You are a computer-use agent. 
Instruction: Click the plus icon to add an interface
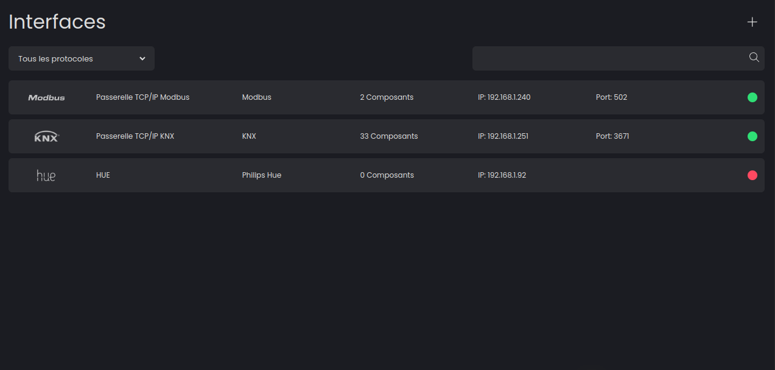tap(752, 21)
